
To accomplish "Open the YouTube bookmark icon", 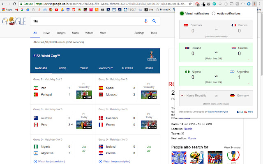I will [57, 10].
